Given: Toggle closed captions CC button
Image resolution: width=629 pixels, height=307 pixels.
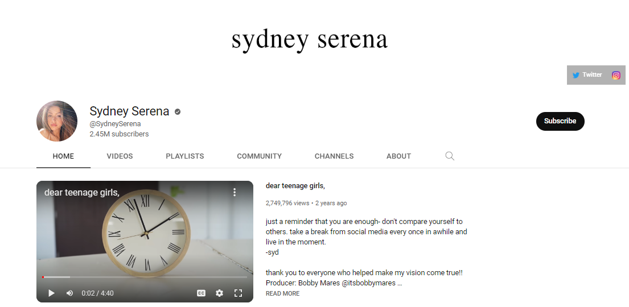Looking at the screenshot, I should click(201, 293).
